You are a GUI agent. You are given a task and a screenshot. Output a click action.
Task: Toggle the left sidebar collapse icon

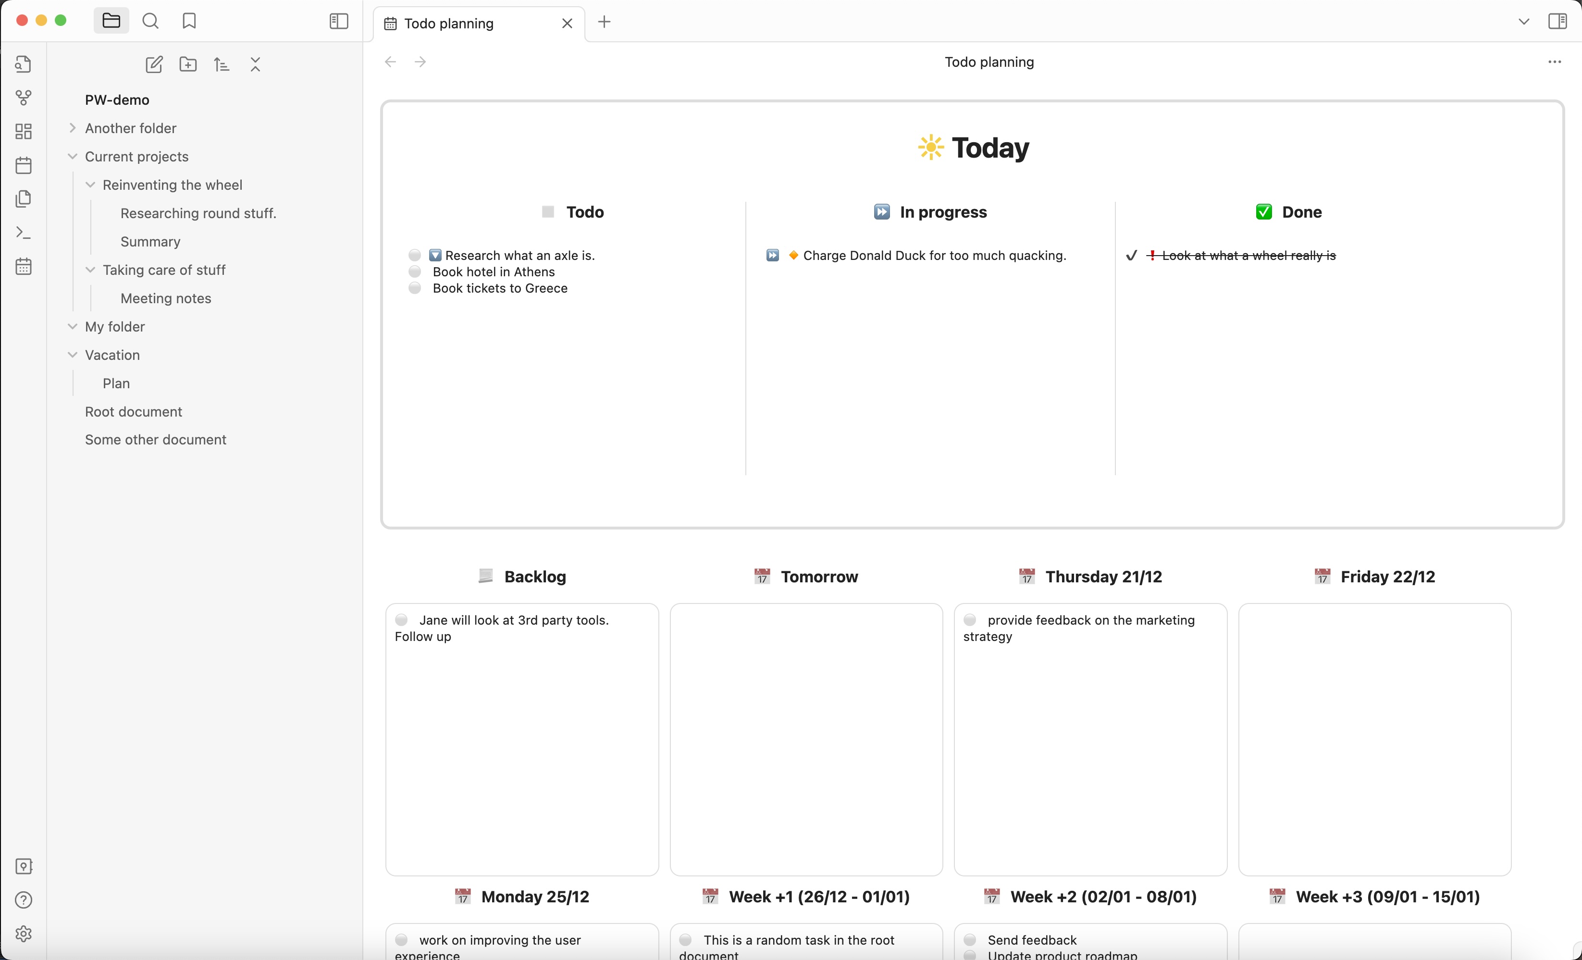point(338,21)
